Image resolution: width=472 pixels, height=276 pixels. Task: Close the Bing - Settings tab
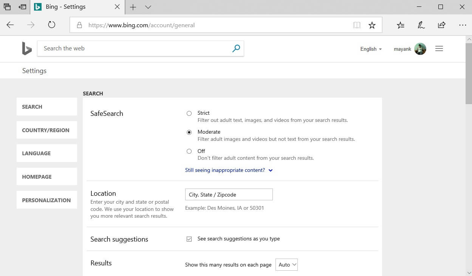click(117, 7)
